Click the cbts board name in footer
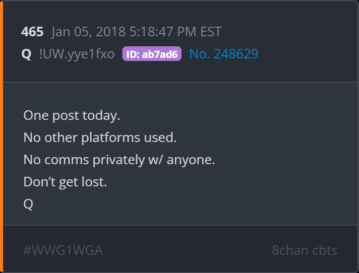This screenshot has height=273, width=359. [324, 250]
